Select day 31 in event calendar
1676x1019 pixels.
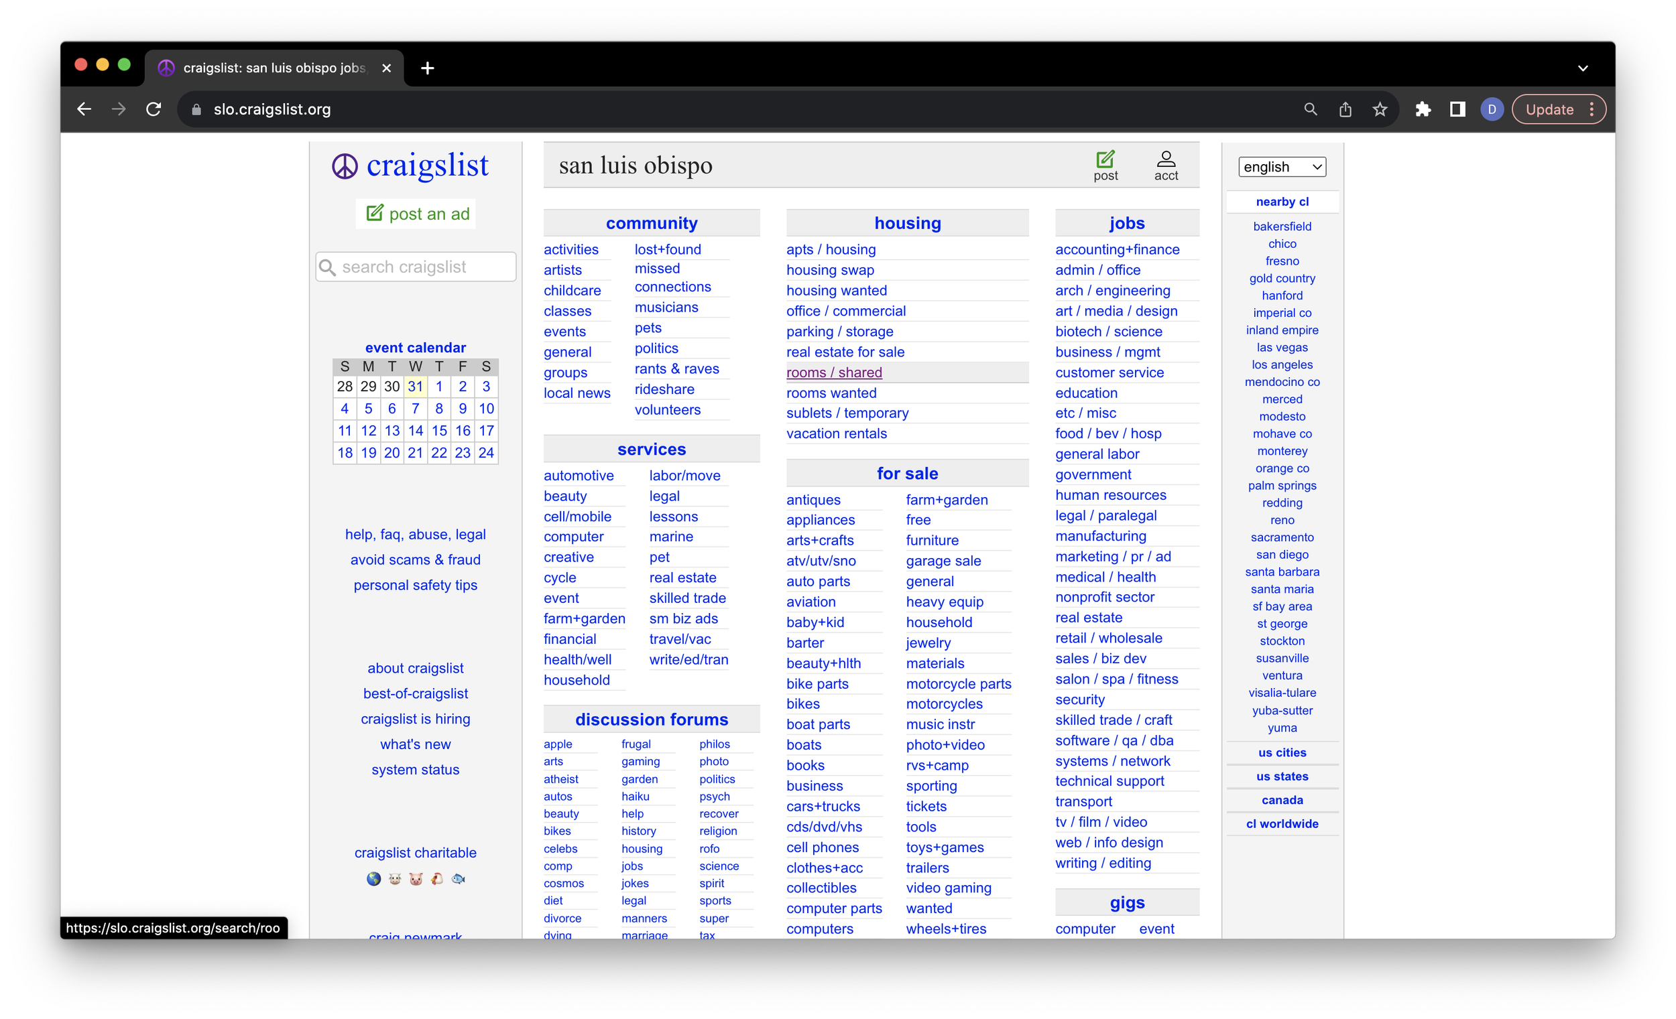coord(415,387)
